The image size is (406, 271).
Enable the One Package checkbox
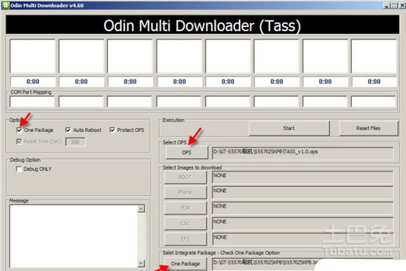click(x=19, y=130)
